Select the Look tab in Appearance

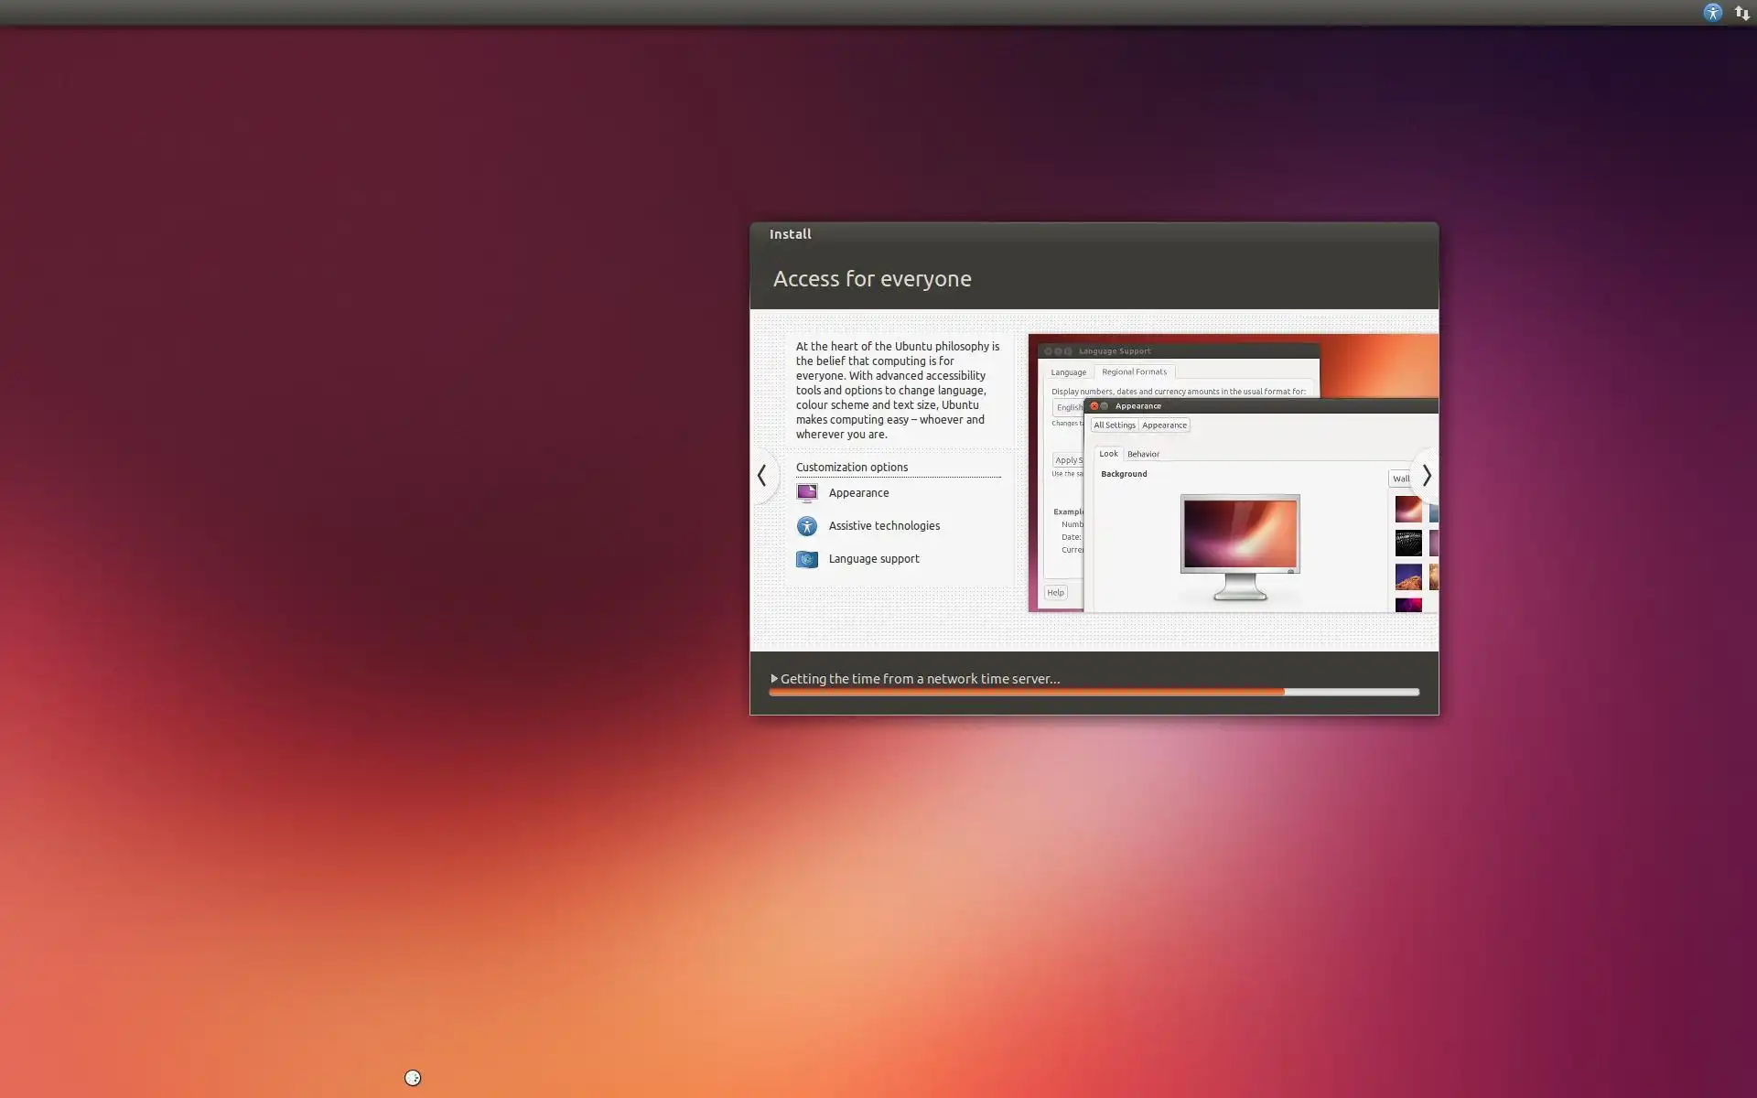[x=1108, y=454]
